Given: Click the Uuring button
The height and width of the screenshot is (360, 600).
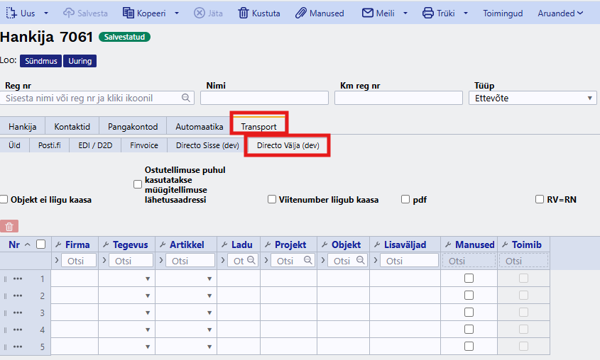Looking at the screenshot, I should click(80, 61).
